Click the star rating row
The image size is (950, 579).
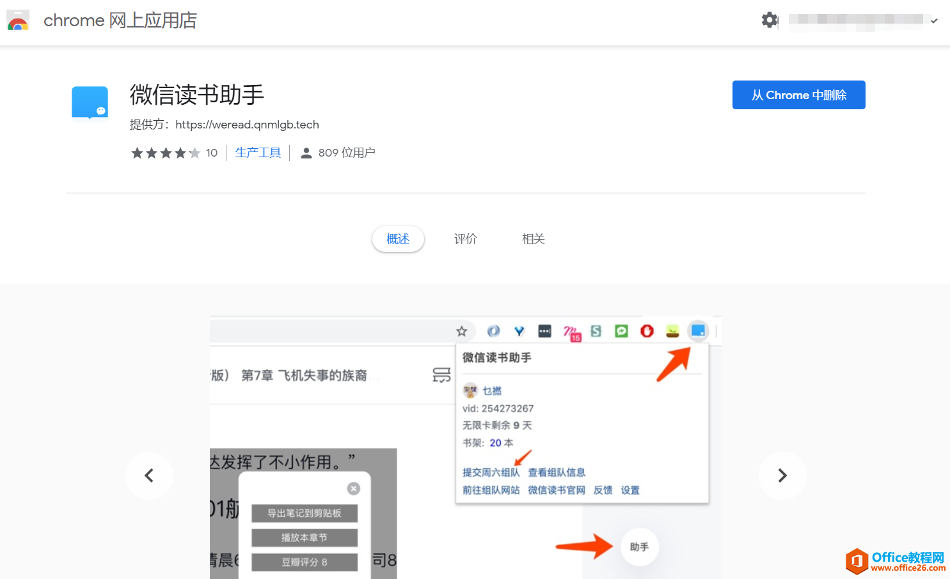click(166, 153)
